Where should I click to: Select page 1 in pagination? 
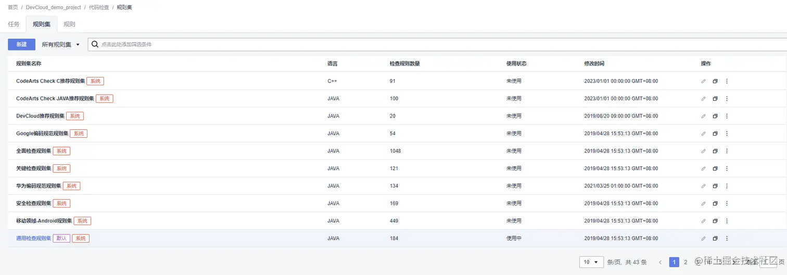tap(674, 262)
